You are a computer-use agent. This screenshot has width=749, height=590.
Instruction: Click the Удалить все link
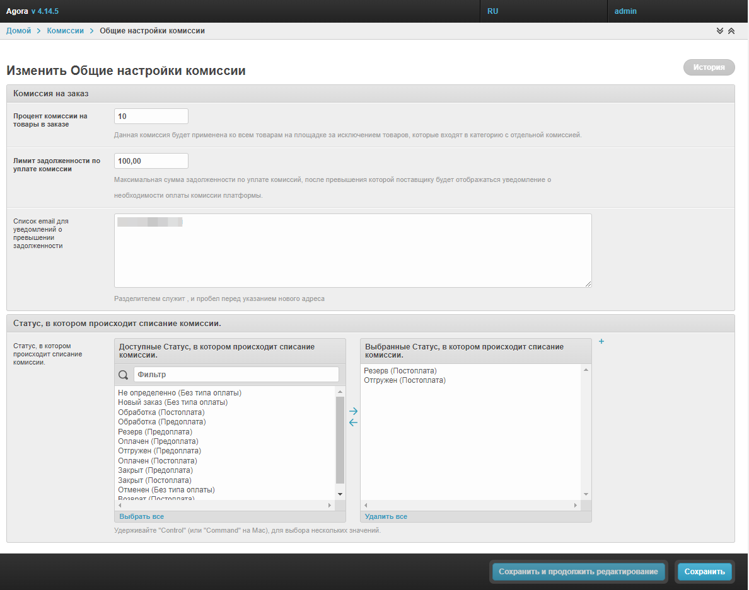(386, 516)
